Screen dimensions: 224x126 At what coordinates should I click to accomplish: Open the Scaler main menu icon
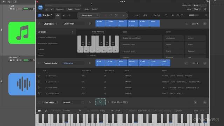pyautogui.click(x=206, y=15)
